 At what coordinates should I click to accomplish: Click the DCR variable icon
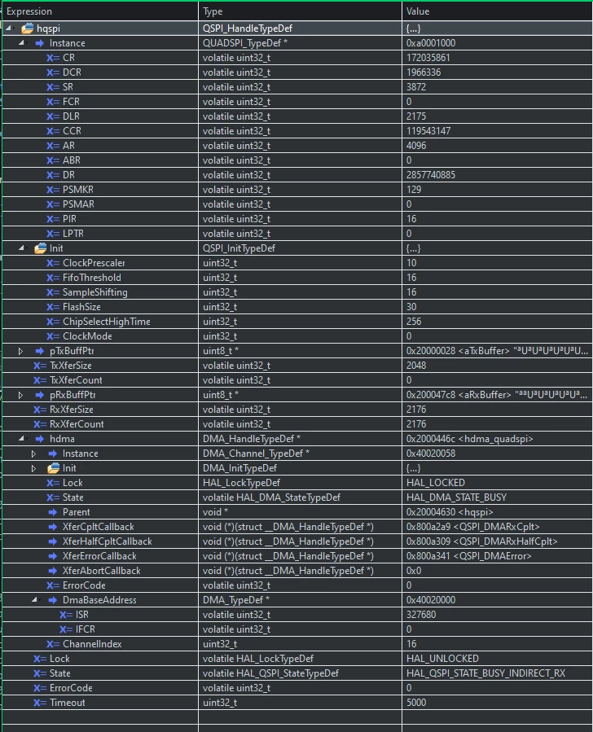(x=53, y=72)
